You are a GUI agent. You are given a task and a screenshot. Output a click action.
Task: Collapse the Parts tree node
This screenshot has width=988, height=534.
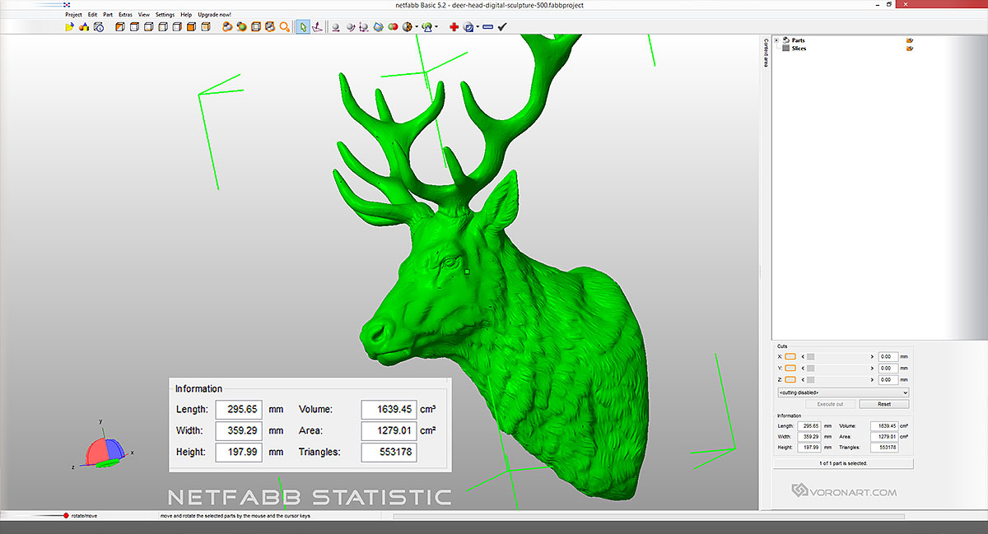[775, 39]
